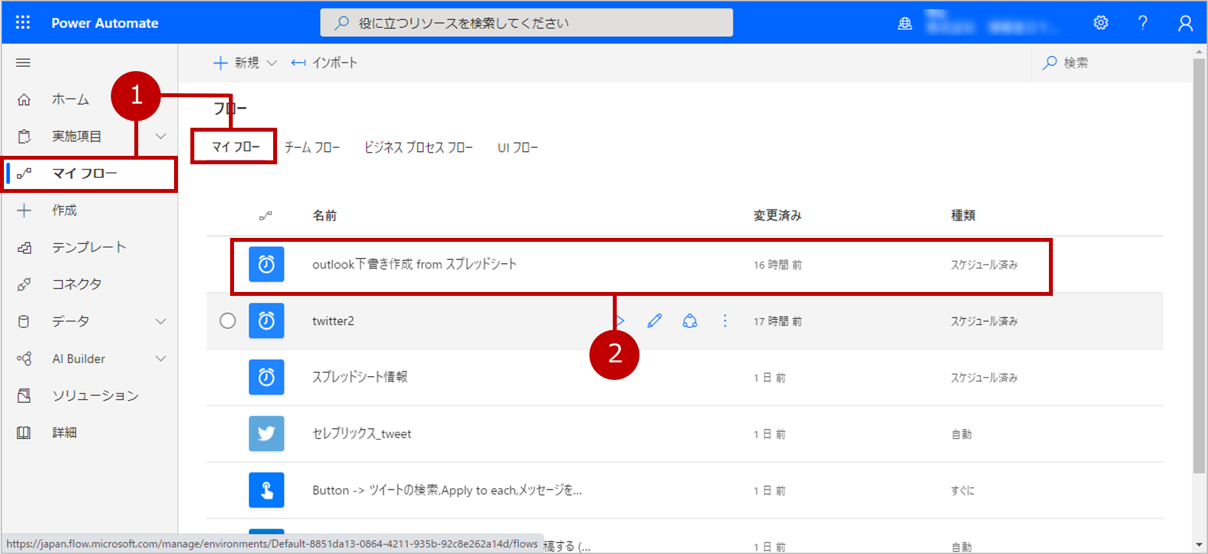Click the 作成 plus icon
1208x554 pixels.
click(24, 211)
